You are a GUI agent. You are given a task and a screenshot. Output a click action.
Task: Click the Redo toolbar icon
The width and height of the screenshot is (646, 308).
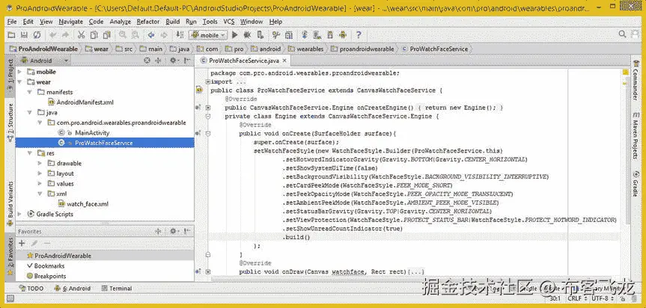[66, 35]
